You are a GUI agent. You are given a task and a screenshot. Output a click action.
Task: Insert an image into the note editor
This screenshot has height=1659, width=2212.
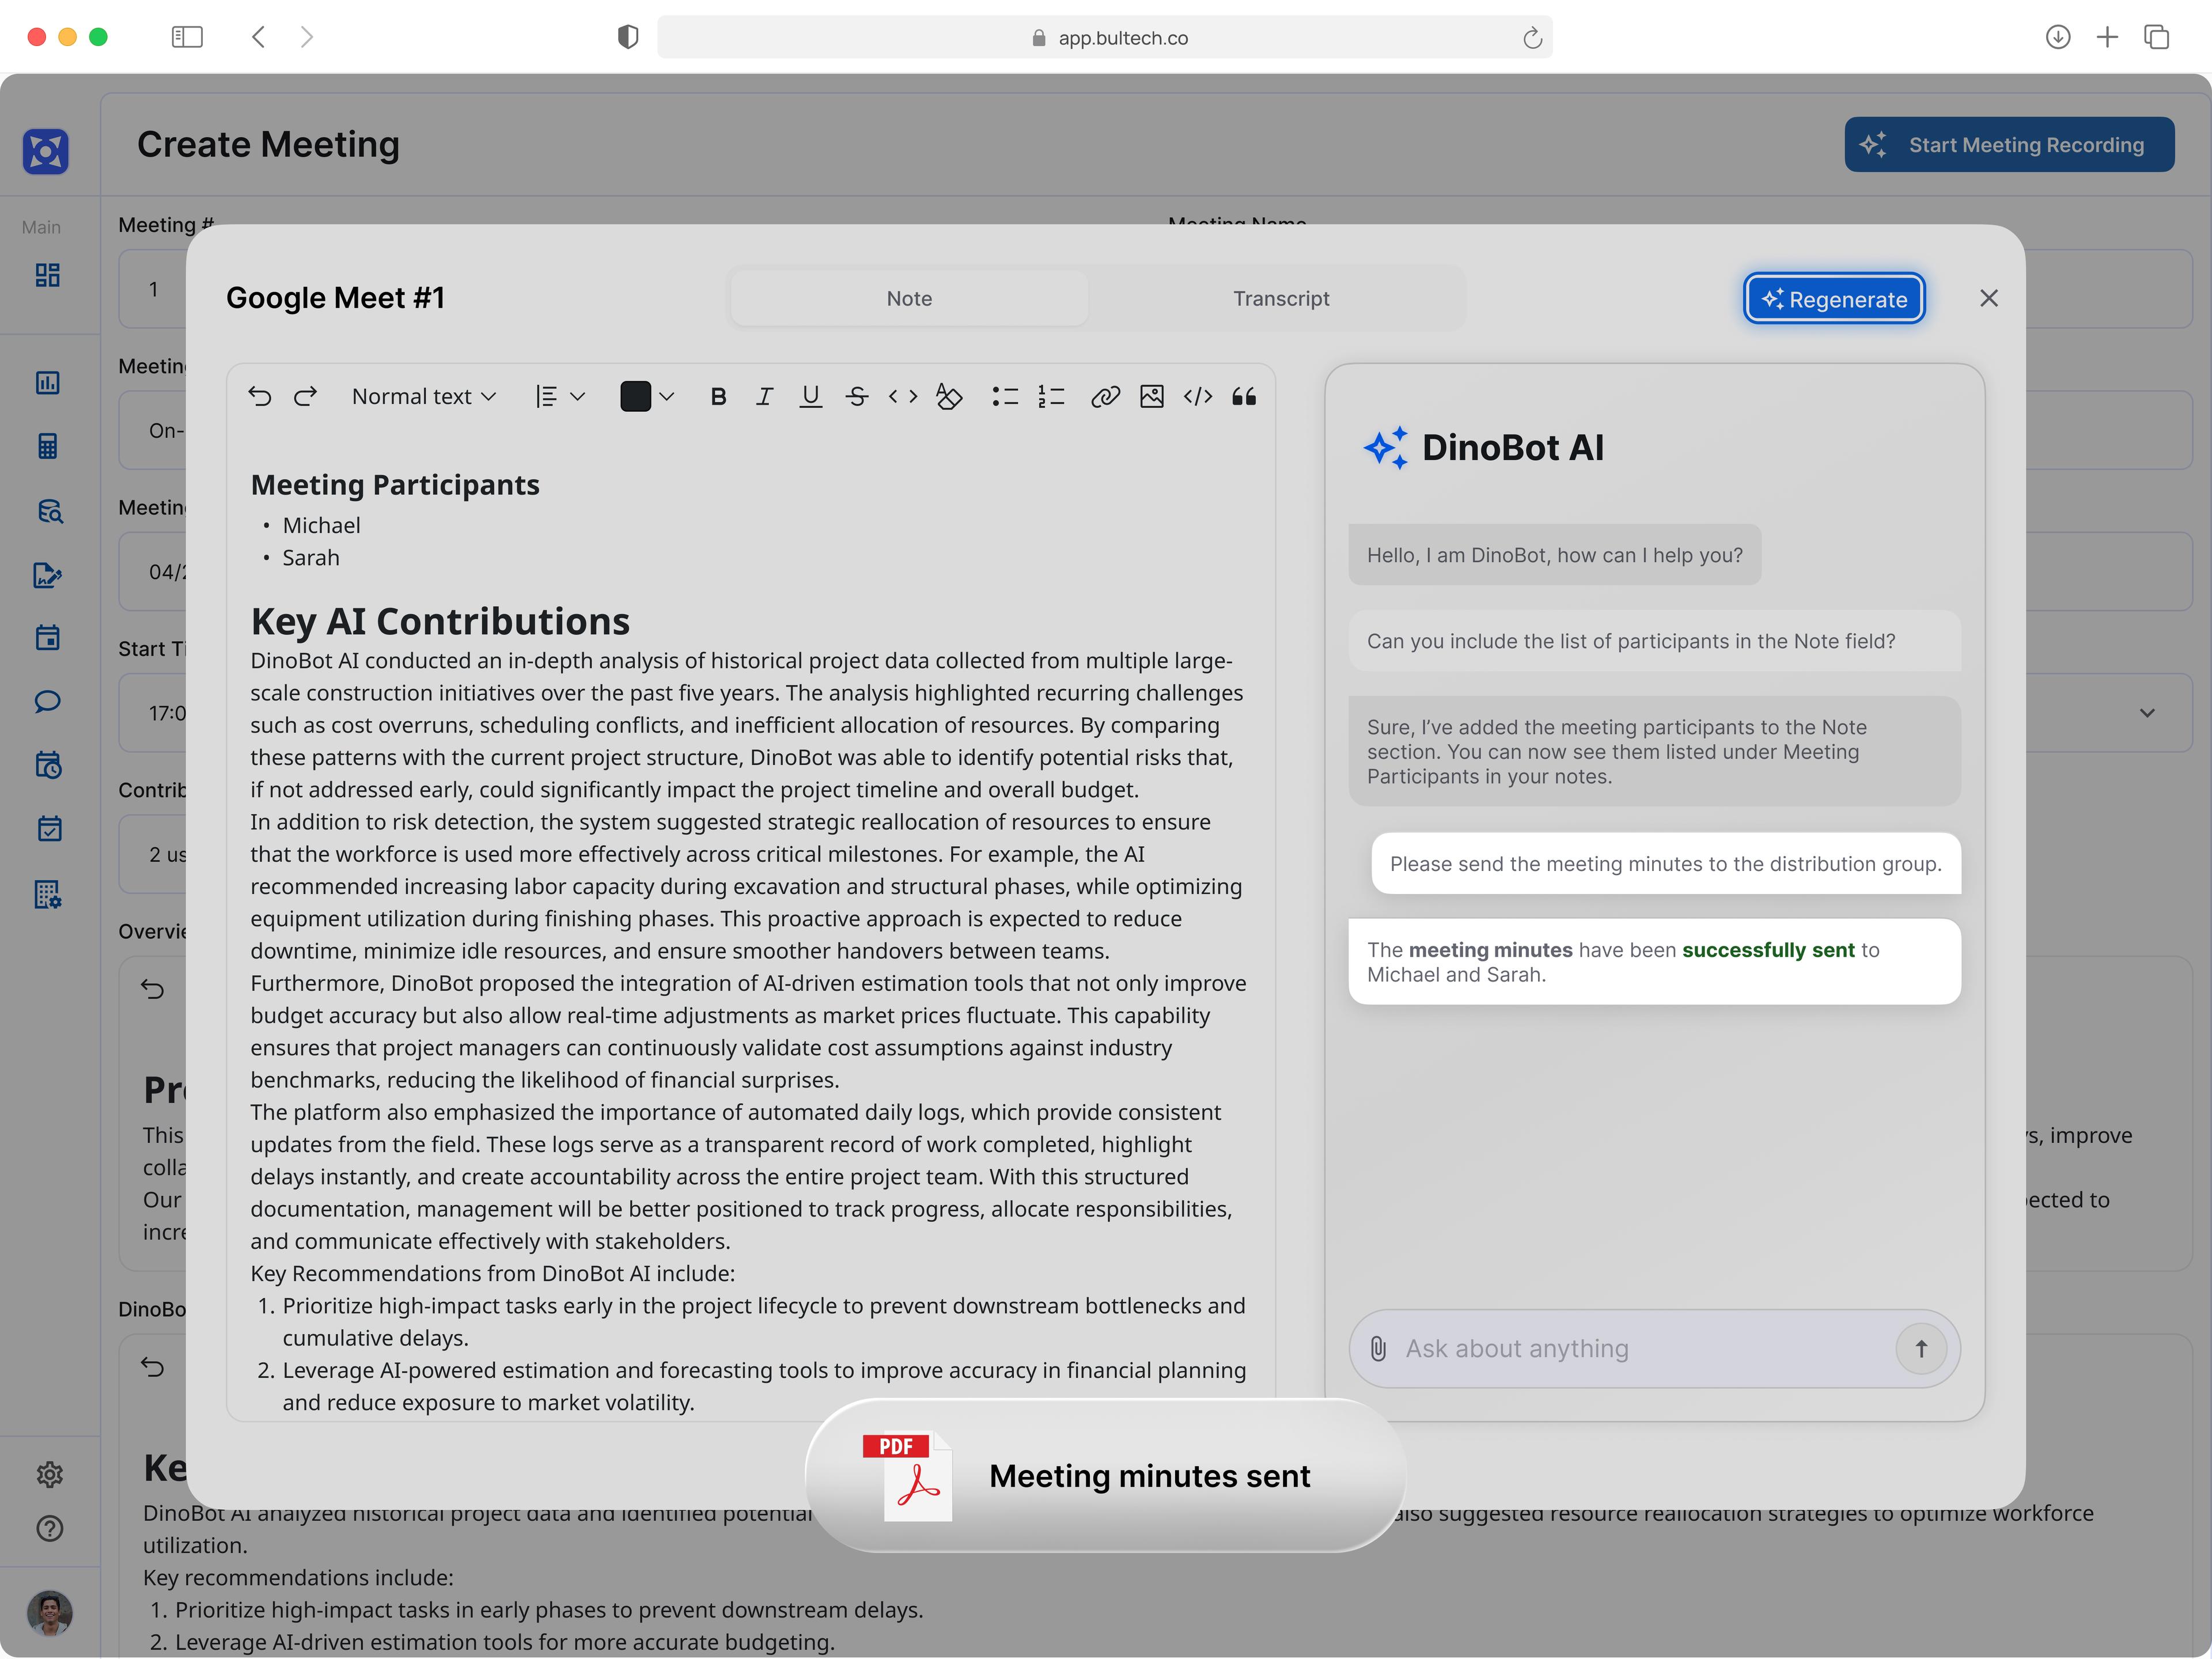click(x=1152, y=396)
